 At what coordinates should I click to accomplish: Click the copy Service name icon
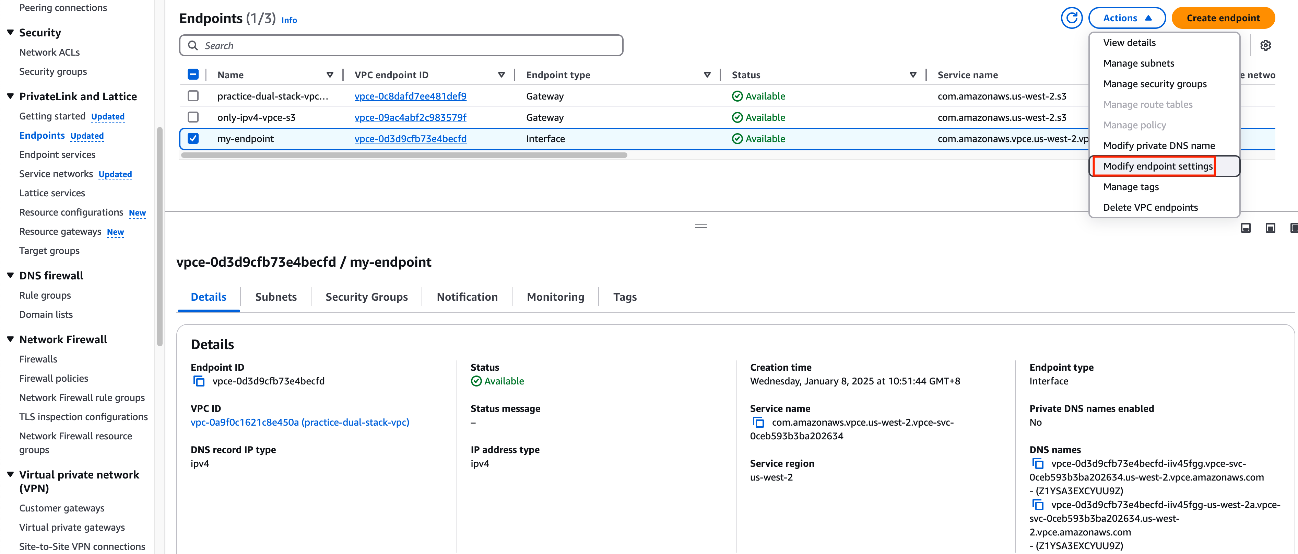(x=759, y=423)
